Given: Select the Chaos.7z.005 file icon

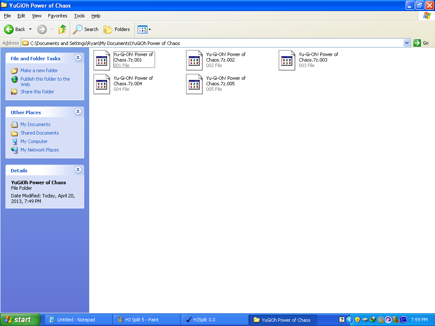Looking at the screenshot, I should coord(194,84).
